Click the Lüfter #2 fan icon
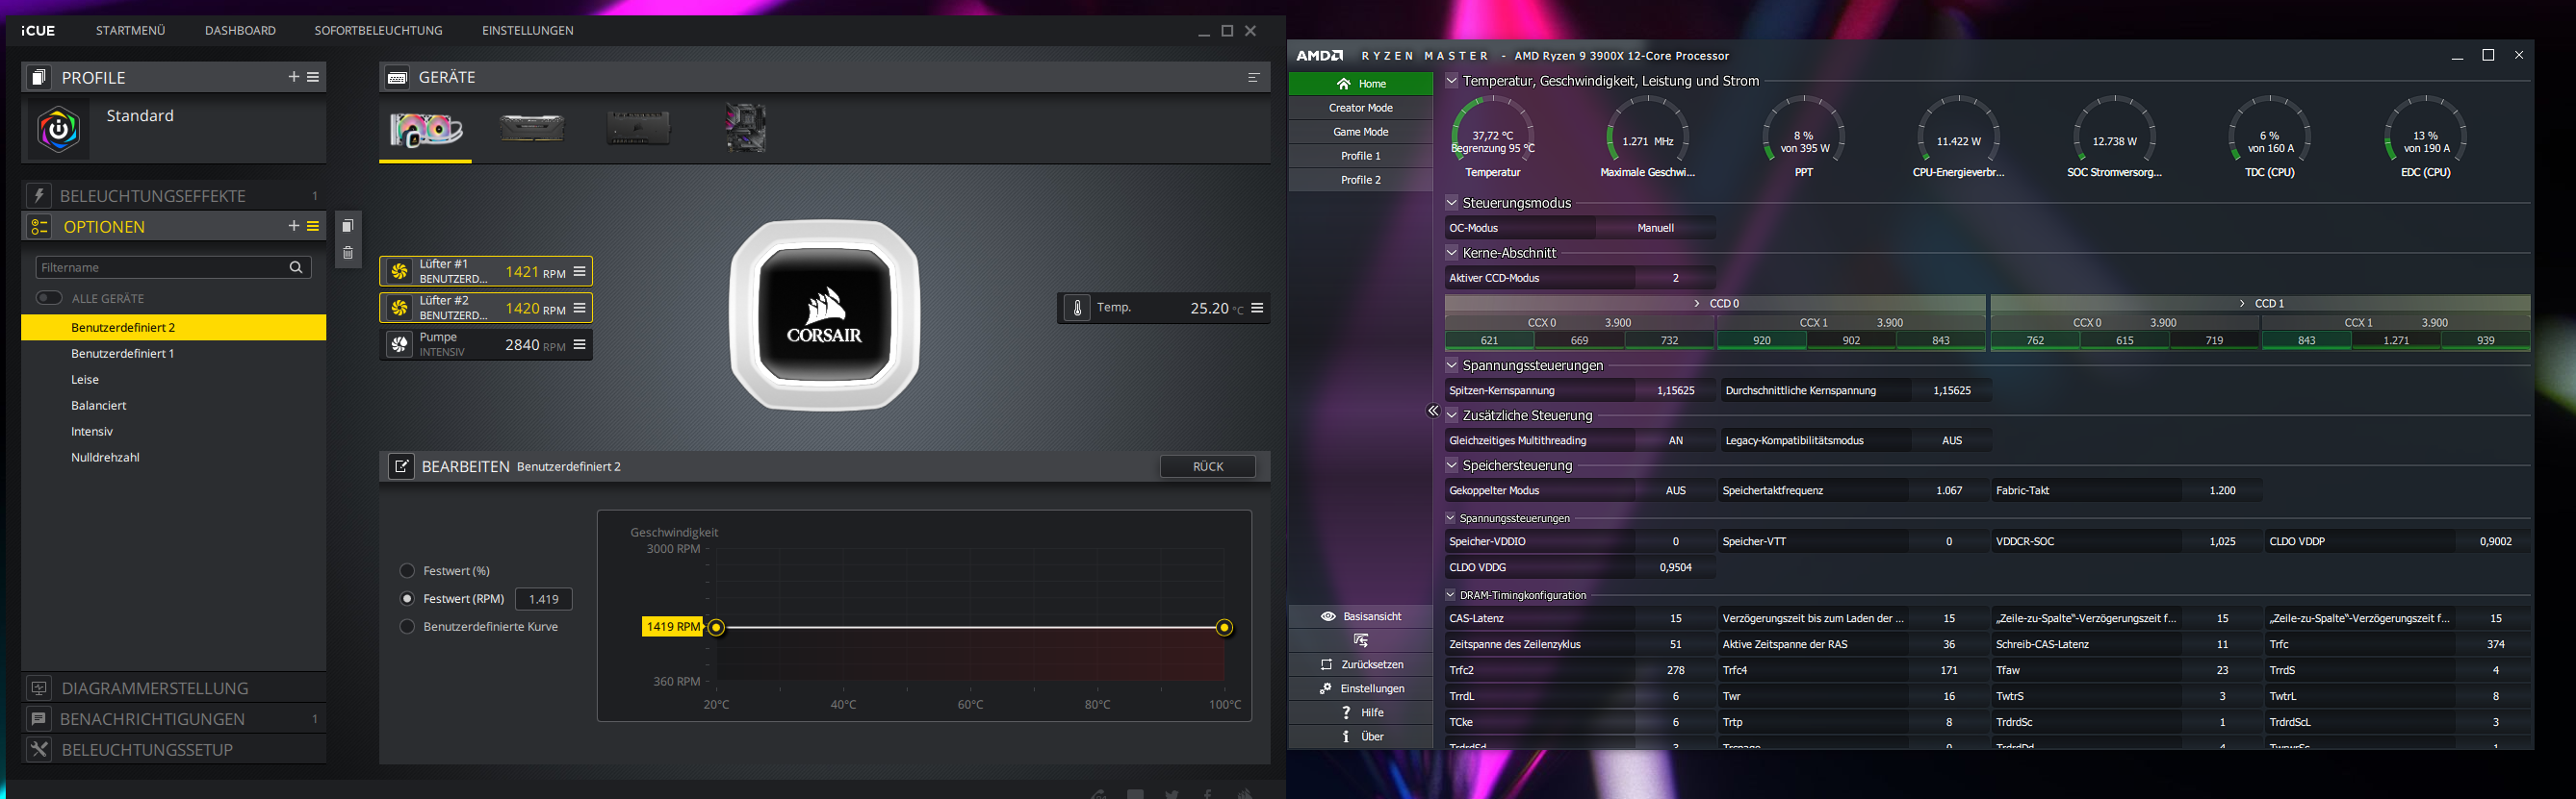2576x799 pixels. (400, 308)
